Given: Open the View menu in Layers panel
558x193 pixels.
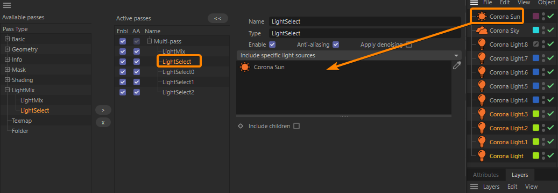Looking at the screenshot, I should pos(531,187).
